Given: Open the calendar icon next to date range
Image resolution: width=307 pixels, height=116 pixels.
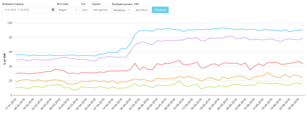Looking at the screenshot, I should tap(53, 10).
